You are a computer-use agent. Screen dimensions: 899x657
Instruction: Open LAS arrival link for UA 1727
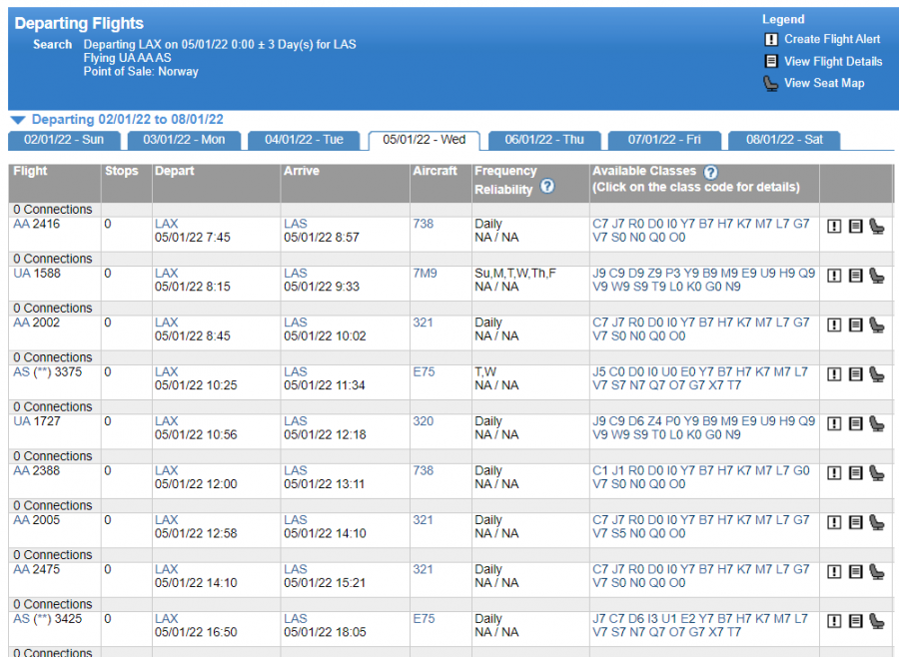click(296, 420)
